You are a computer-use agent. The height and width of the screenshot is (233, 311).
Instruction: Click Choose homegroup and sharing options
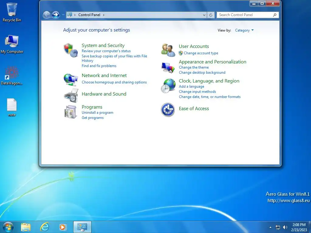114,82
